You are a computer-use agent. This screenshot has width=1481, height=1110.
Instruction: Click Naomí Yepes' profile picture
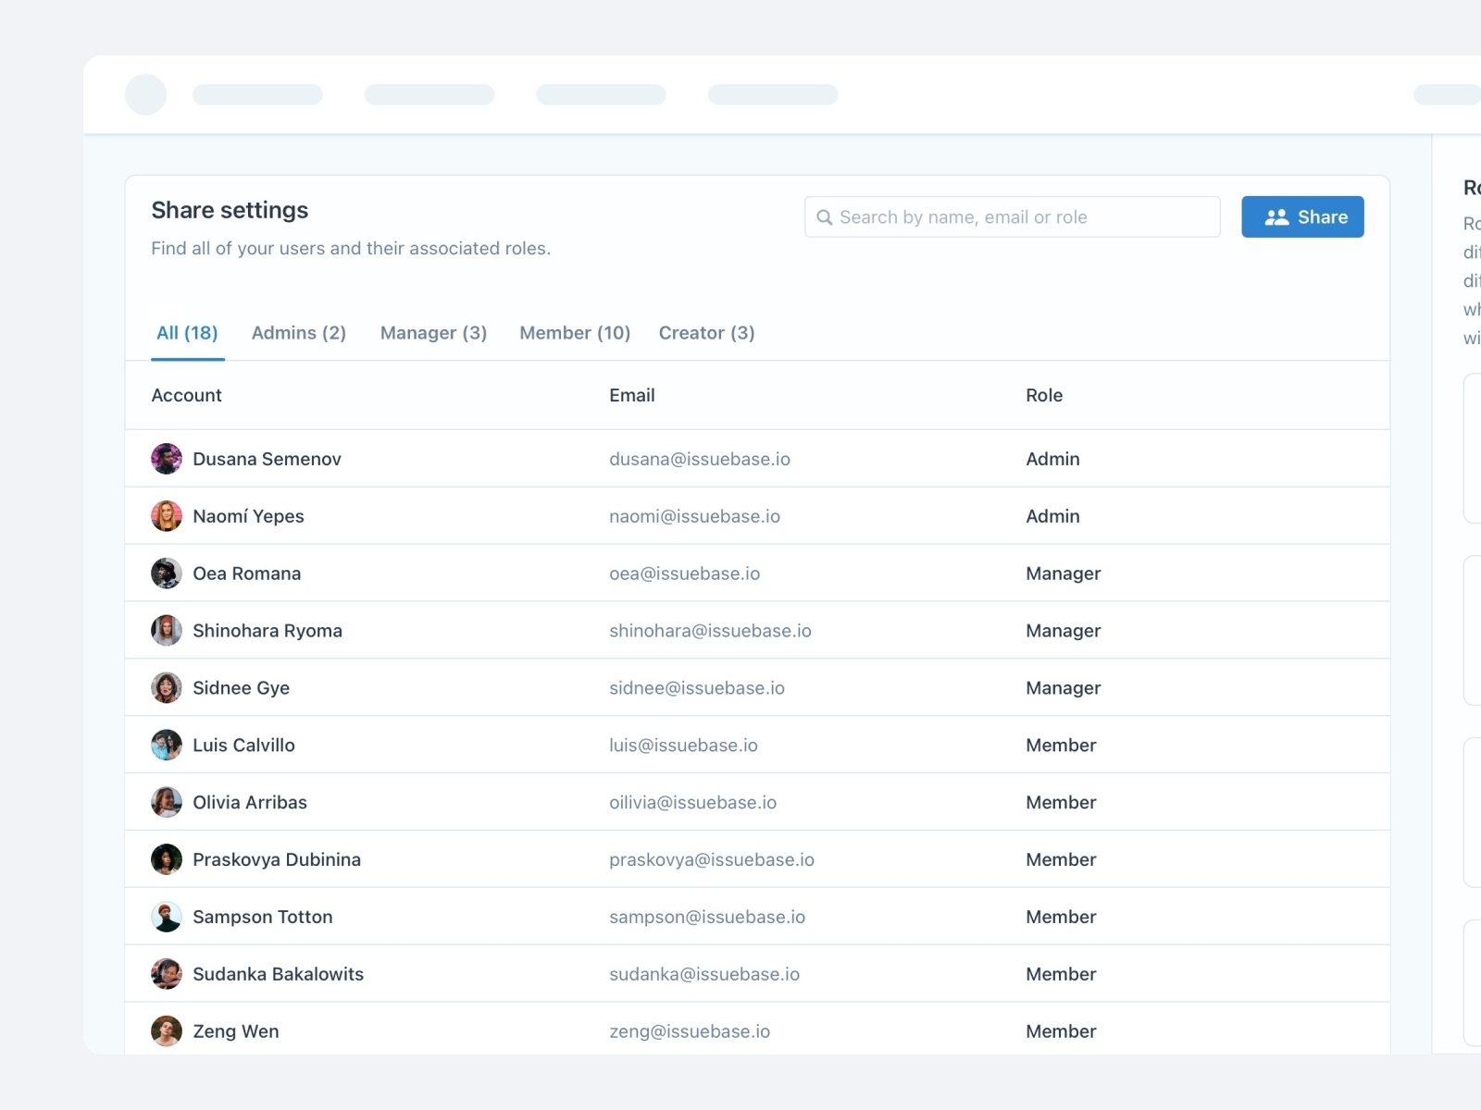(167, 515)
